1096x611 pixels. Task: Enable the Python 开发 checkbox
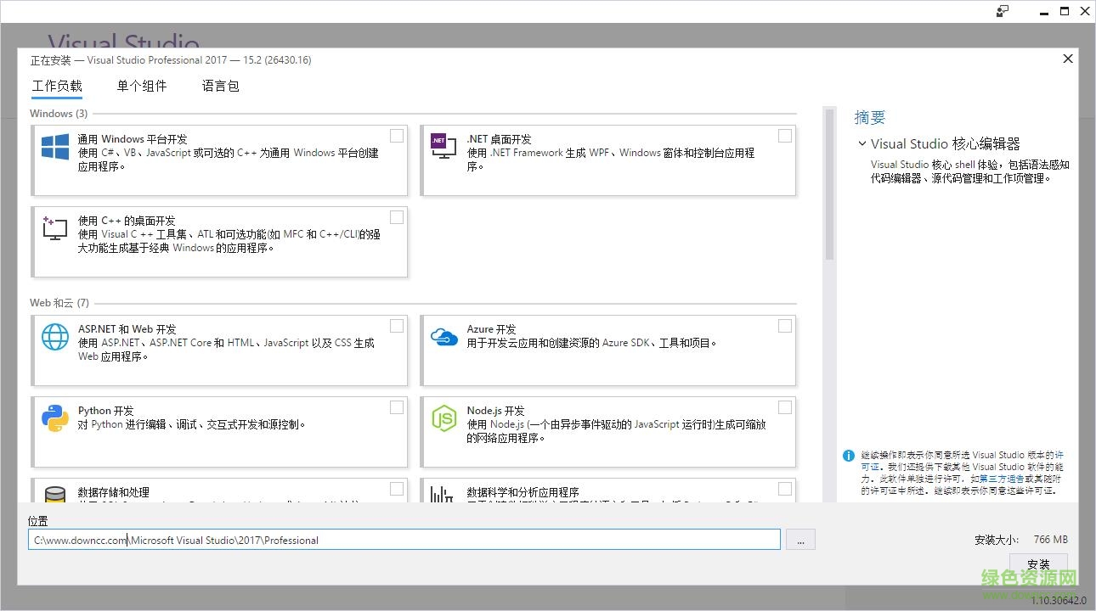(396, 407)
